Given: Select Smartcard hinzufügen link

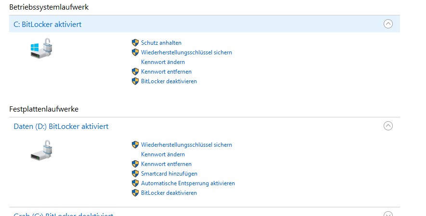Looking at the screenshot, I should tap(169, 174).
